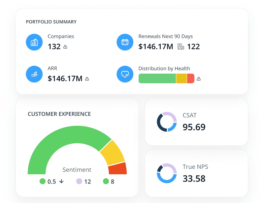This screenshot has width=264, height=203.
Task: Toggle the green legend dot labeled 8
Action: [x=106, y=181]
